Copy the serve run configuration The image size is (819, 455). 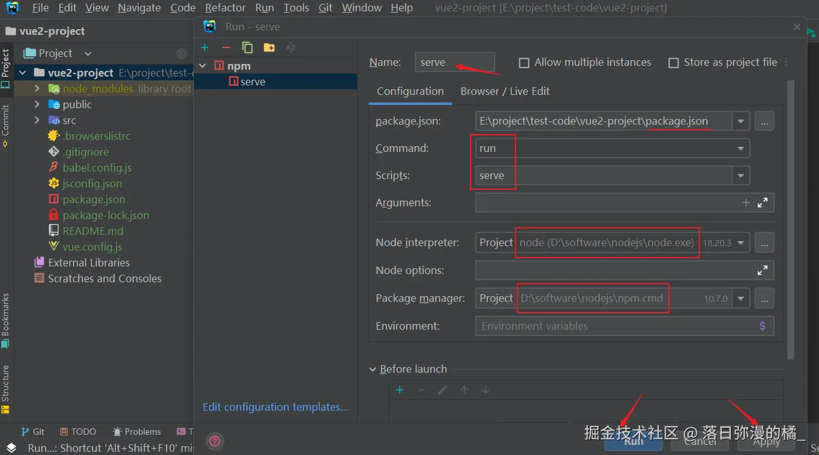247,47
